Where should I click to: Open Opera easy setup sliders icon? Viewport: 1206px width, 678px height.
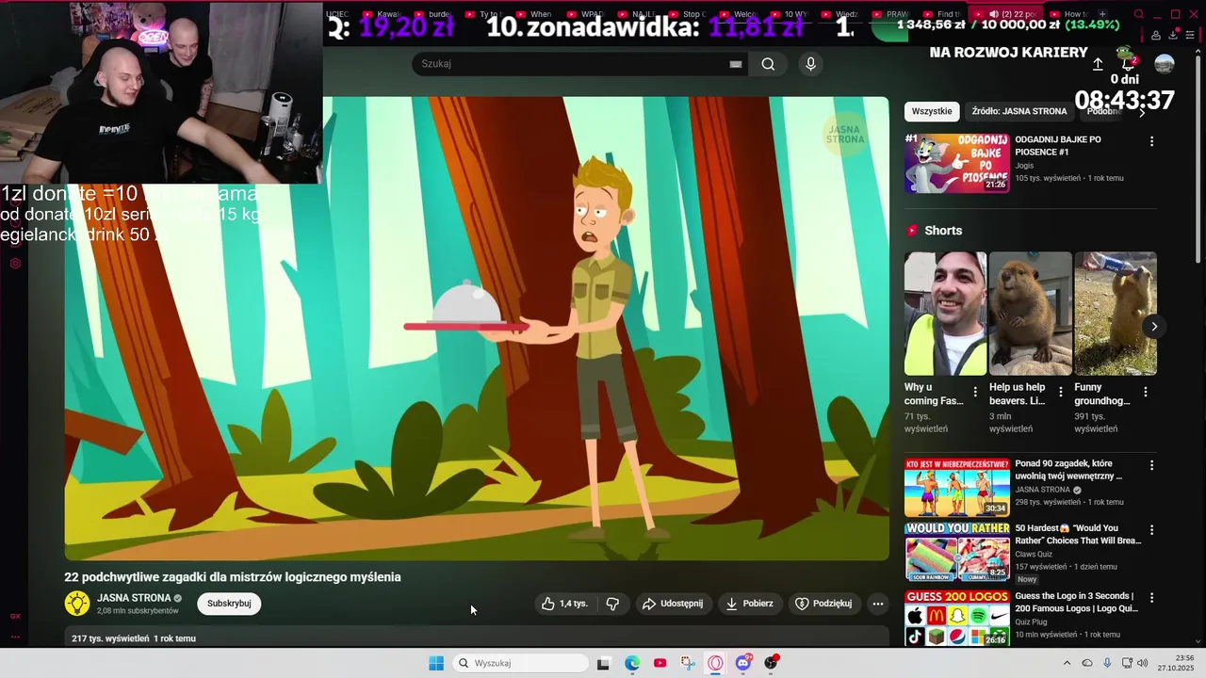tap(1192, 35)
